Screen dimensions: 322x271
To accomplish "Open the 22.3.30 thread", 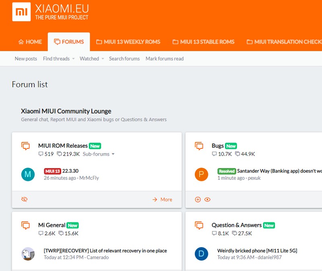I will click(x=70, y=171).
